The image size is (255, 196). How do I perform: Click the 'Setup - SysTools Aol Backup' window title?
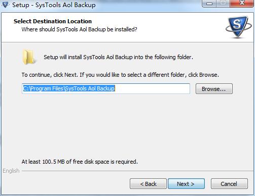point(54,5)
